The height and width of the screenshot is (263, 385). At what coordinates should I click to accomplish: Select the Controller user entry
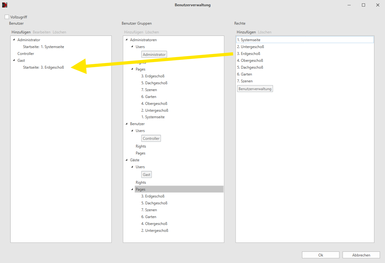click(26, 54)
